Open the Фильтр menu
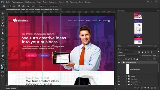Viewport: 160px width, 90px height. pyautogui.click(x=61, y=2)
